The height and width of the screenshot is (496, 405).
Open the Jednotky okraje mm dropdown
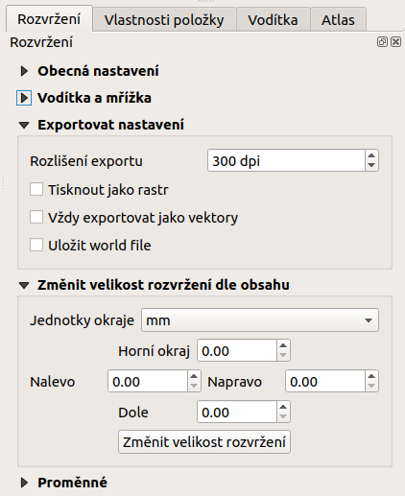pyautogui.click(x=260, y=320)
